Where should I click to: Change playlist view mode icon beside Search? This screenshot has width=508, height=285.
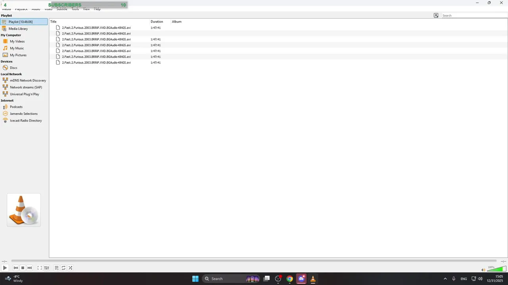point(436,15)
